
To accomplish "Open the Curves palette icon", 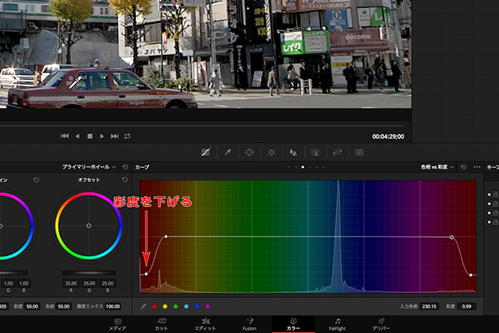I will [205, 152].
